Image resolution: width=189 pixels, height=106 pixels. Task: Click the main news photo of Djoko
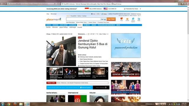(x=61, y=51)
